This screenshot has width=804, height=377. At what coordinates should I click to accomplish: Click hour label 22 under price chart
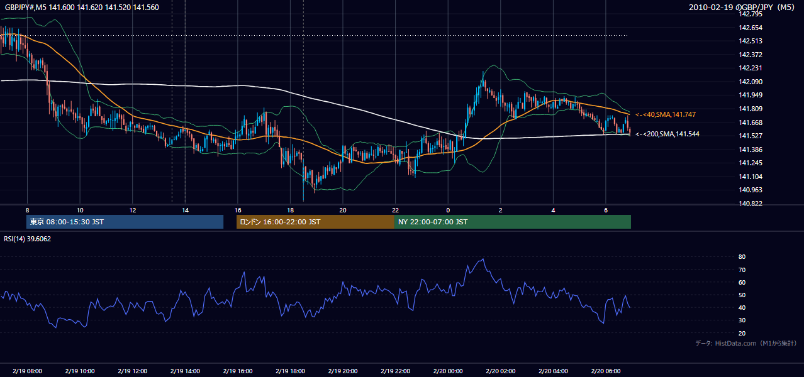point(395,210)
